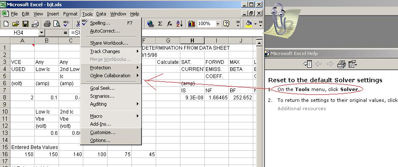Select the Entered Beta Values cell
The width and height of the screenshot is (398, 167).
tap(22, 147)
